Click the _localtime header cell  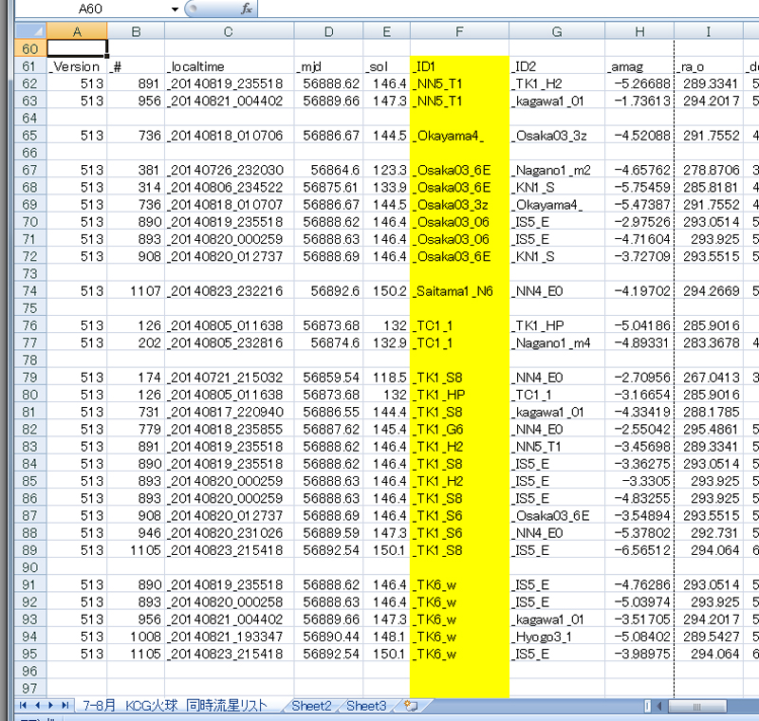pyautogui.click(x=229, y=66)
